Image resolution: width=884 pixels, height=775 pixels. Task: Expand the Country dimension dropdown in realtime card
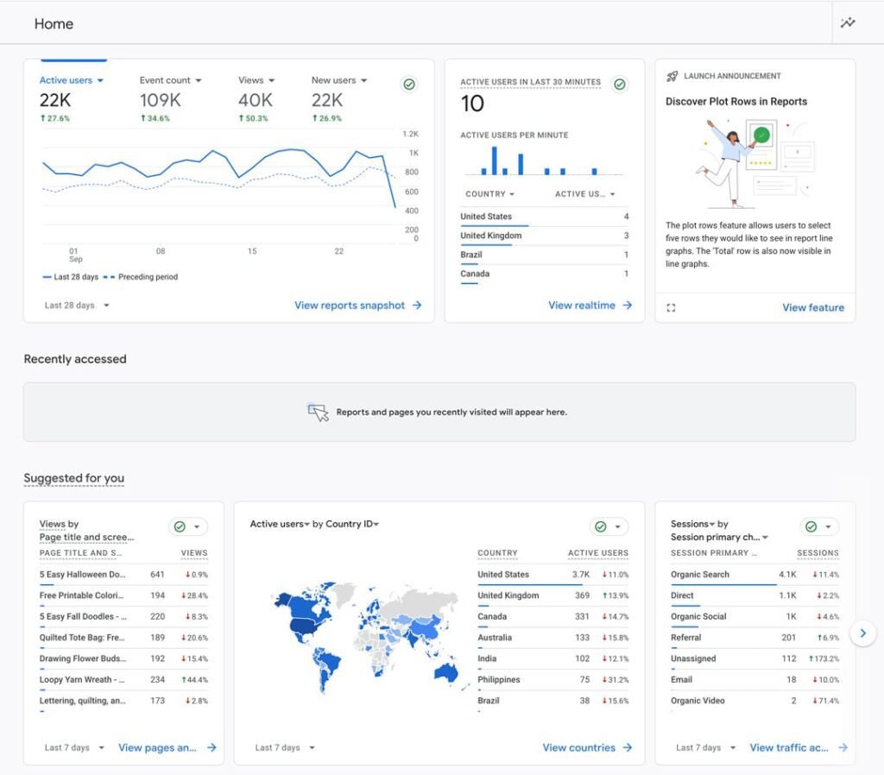pyautogui.click(x=490, y=194)
